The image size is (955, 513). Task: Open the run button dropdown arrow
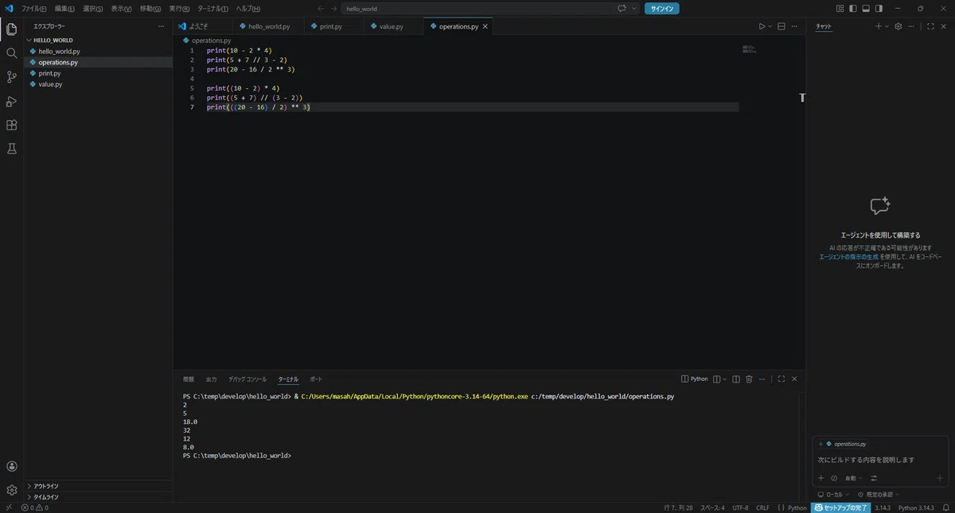tap(770, 26)
